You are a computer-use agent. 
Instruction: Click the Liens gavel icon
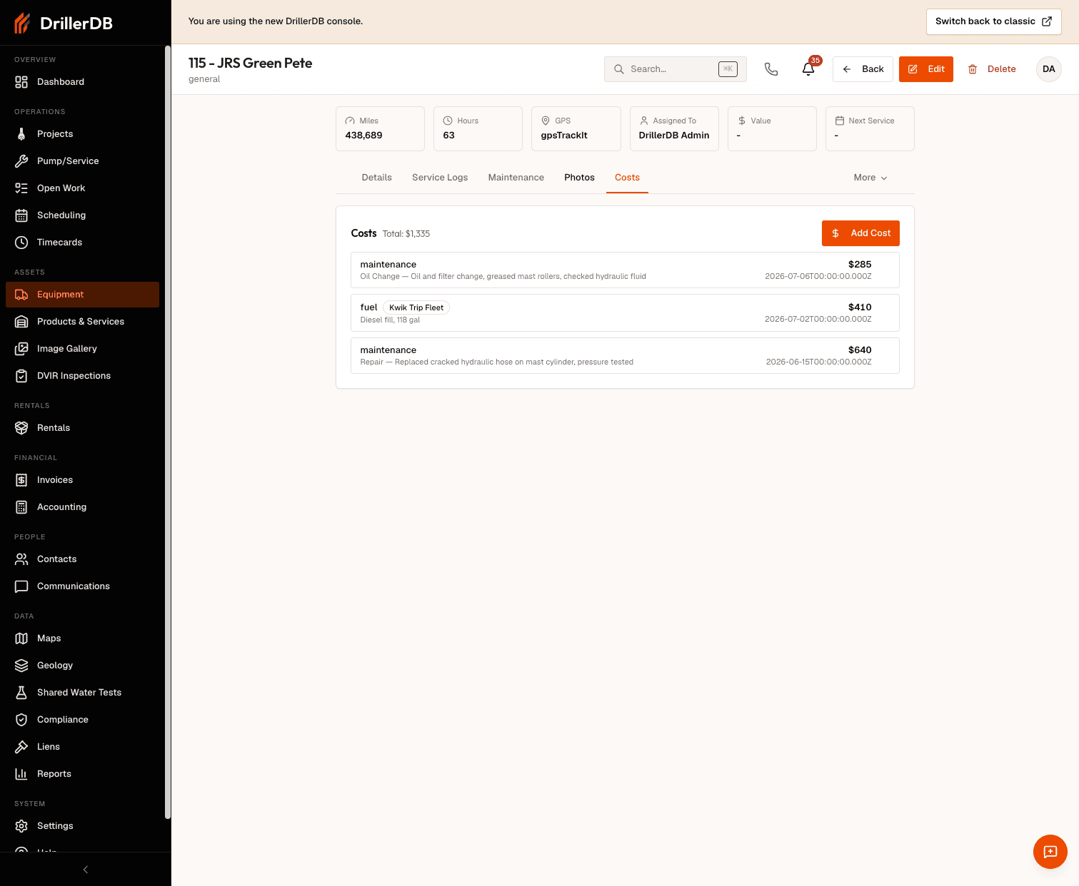(21, 747)
